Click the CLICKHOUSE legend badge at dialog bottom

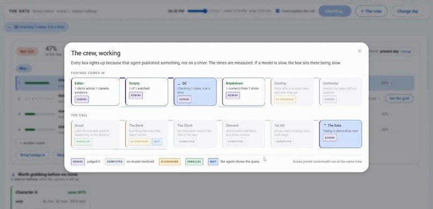pyautogui.click(x=170, y=162)
